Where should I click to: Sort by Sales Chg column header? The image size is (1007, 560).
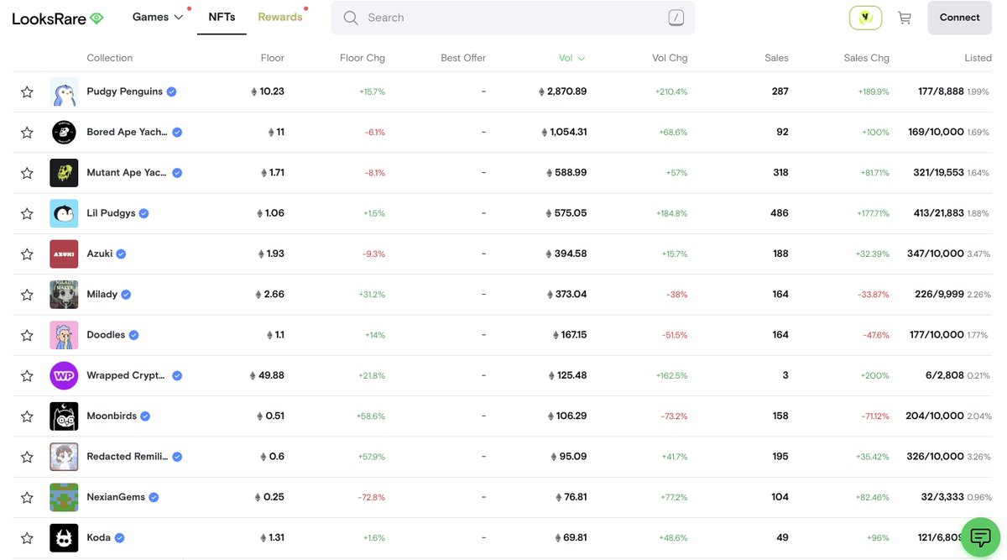point(867,58)
